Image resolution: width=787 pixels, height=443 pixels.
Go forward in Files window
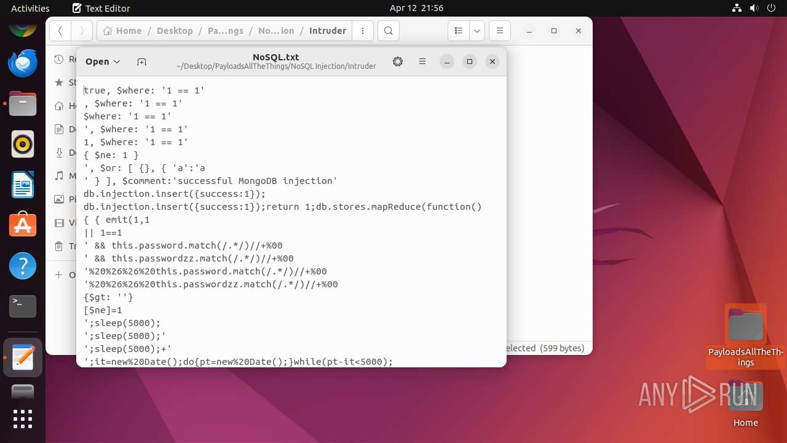(82, 31)
